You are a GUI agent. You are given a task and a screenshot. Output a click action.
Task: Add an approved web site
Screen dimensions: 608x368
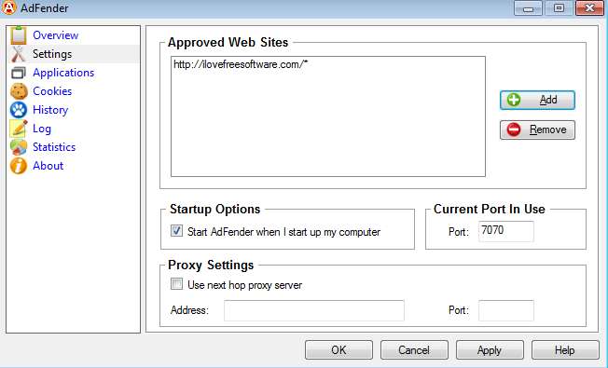pos(537,100)
